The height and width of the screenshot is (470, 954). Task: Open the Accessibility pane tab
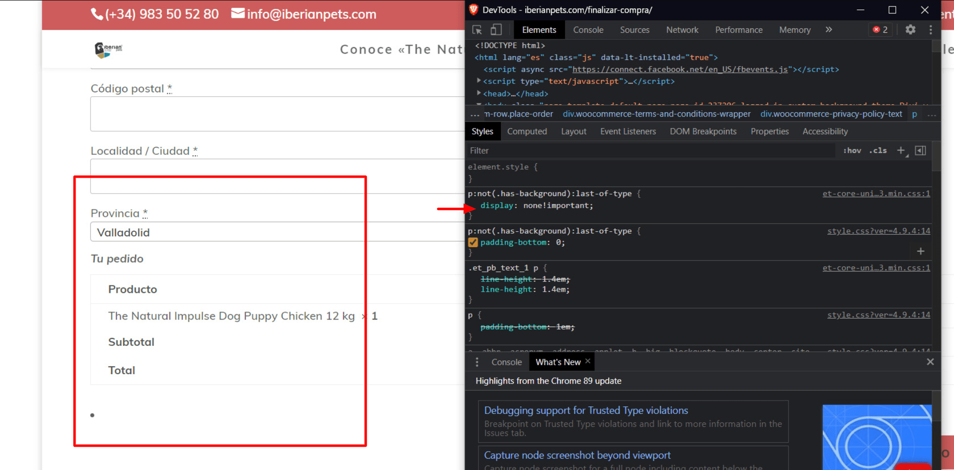[x=825, y=132]
